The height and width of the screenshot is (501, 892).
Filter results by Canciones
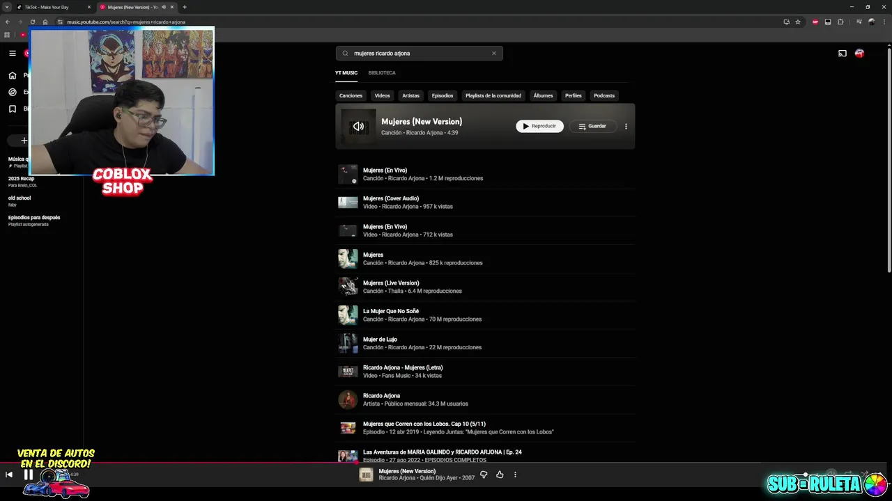(351, 95)
